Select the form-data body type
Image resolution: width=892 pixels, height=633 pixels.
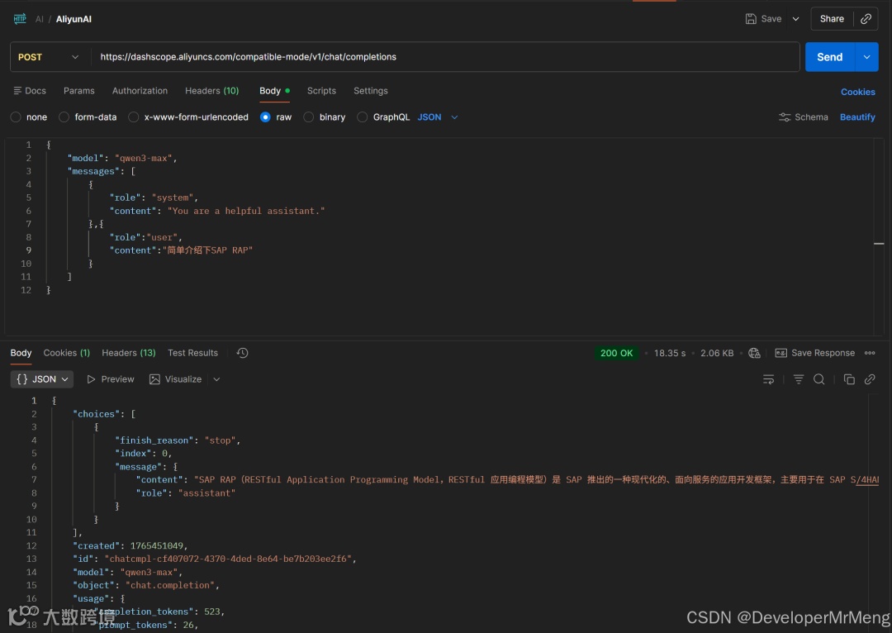coord(64,117)
